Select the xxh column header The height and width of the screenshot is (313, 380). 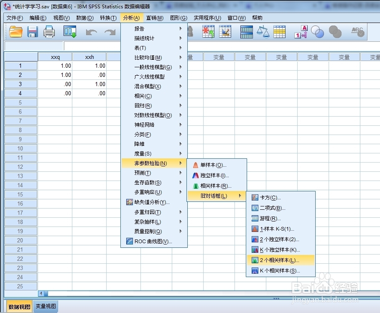89,57
